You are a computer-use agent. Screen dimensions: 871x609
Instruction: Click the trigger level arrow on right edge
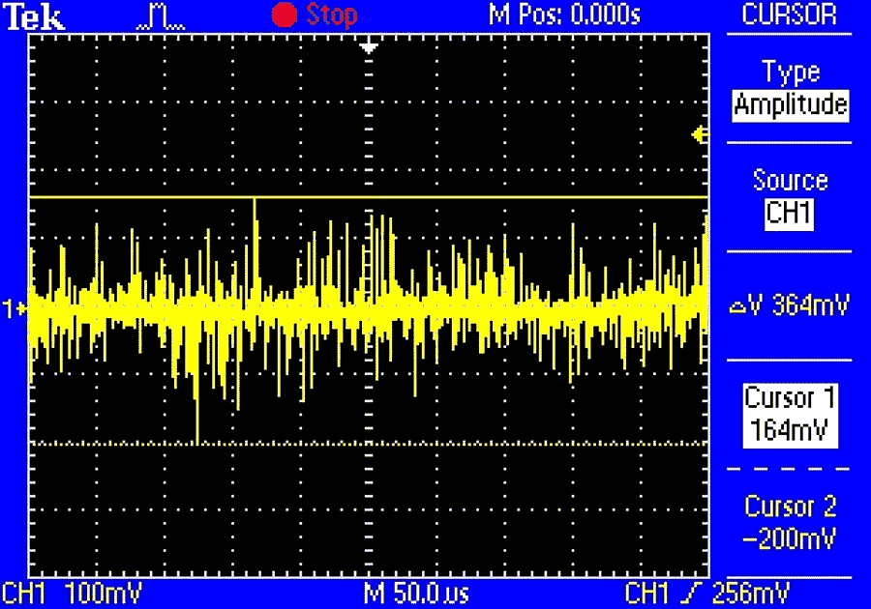tap(699, 136)
